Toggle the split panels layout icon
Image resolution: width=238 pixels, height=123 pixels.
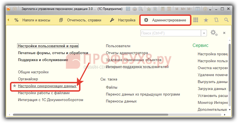pyautogui.click(x=198, y=9)
